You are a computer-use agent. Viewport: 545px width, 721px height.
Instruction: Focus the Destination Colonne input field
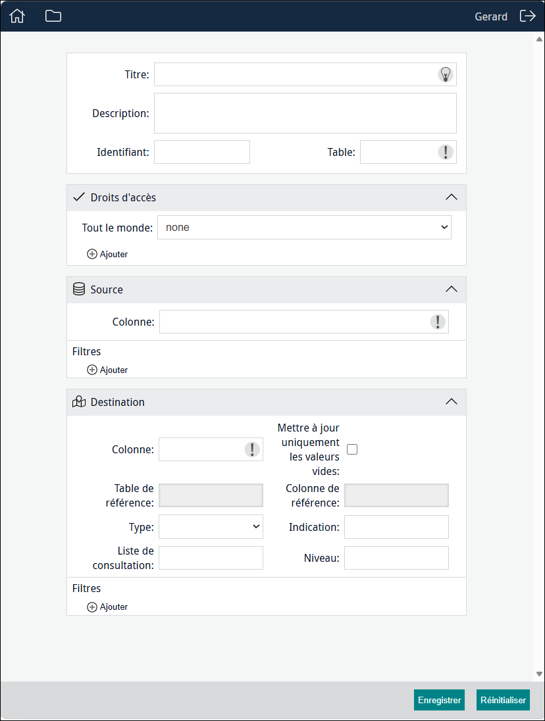point(211,449)
